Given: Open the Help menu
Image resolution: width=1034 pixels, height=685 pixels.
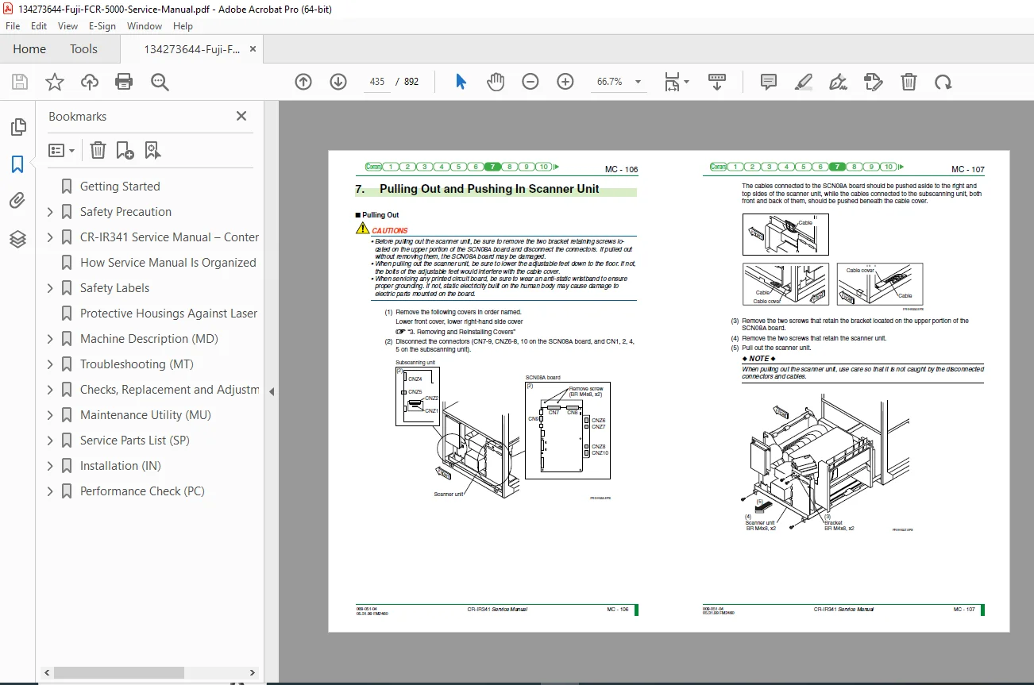Looking at the screenshot, I should coord(183,26).
